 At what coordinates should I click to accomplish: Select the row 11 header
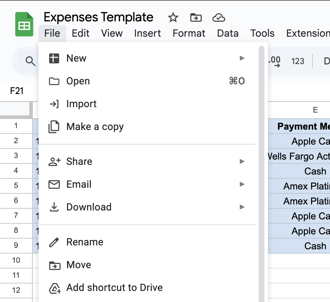tap(16, 275)
